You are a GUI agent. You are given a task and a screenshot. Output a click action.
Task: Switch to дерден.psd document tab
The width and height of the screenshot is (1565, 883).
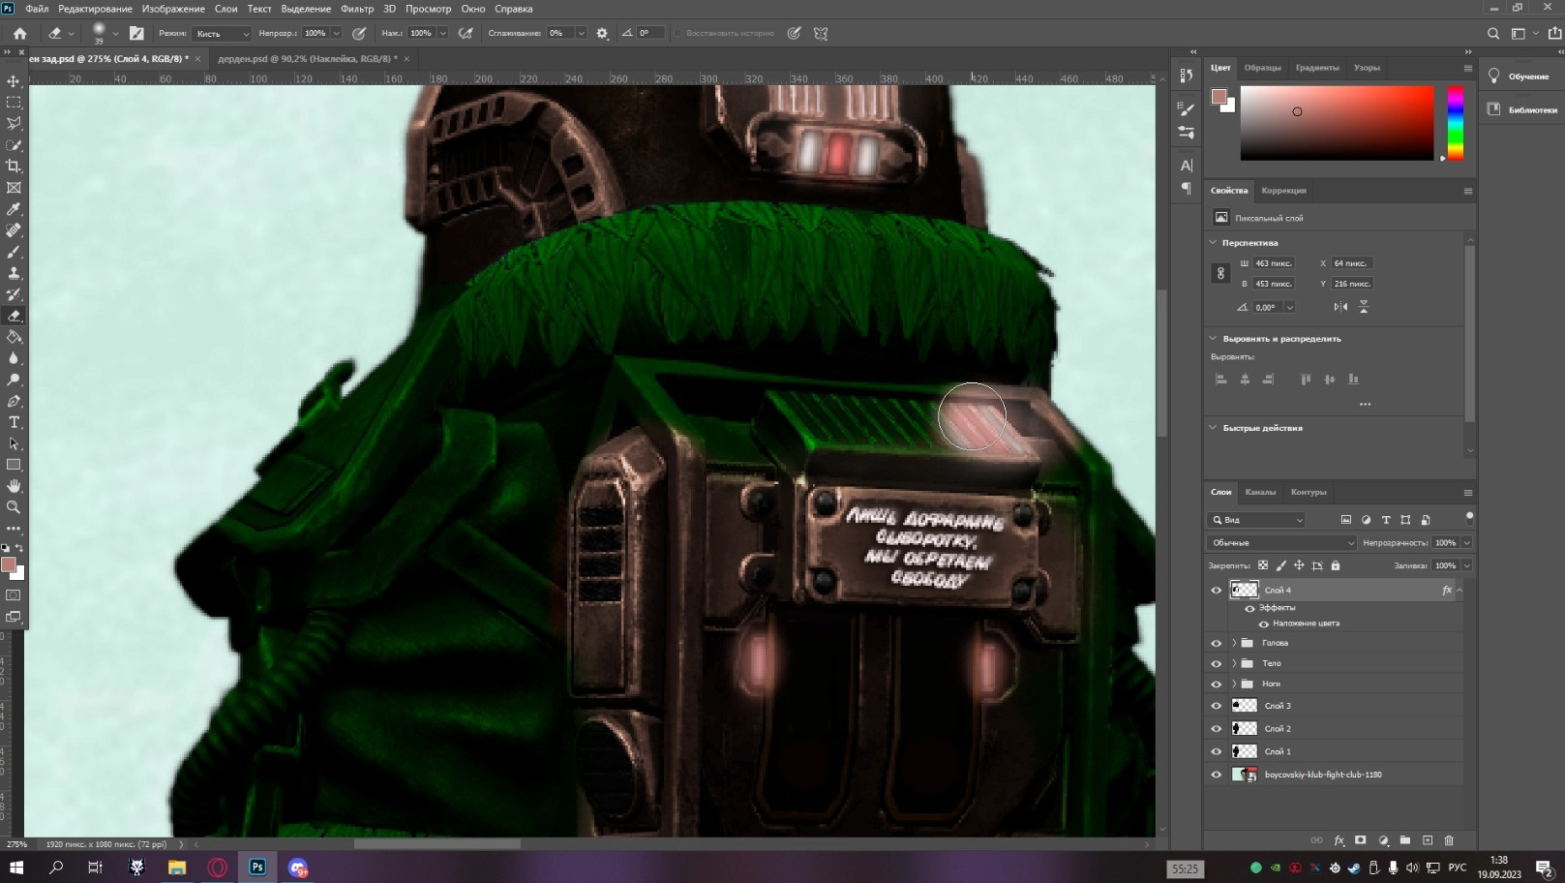tap(308, 59)
